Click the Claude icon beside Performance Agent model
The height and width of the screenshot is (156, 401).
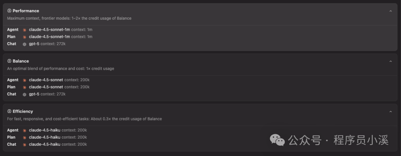(x=25, y=30)
